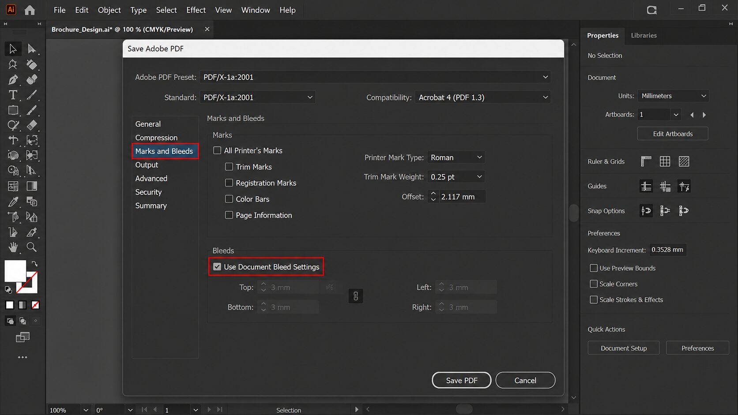The image size is (738, 415).
Task: Go to next artboard arrow in Properties
Action: tap(704, 115)
